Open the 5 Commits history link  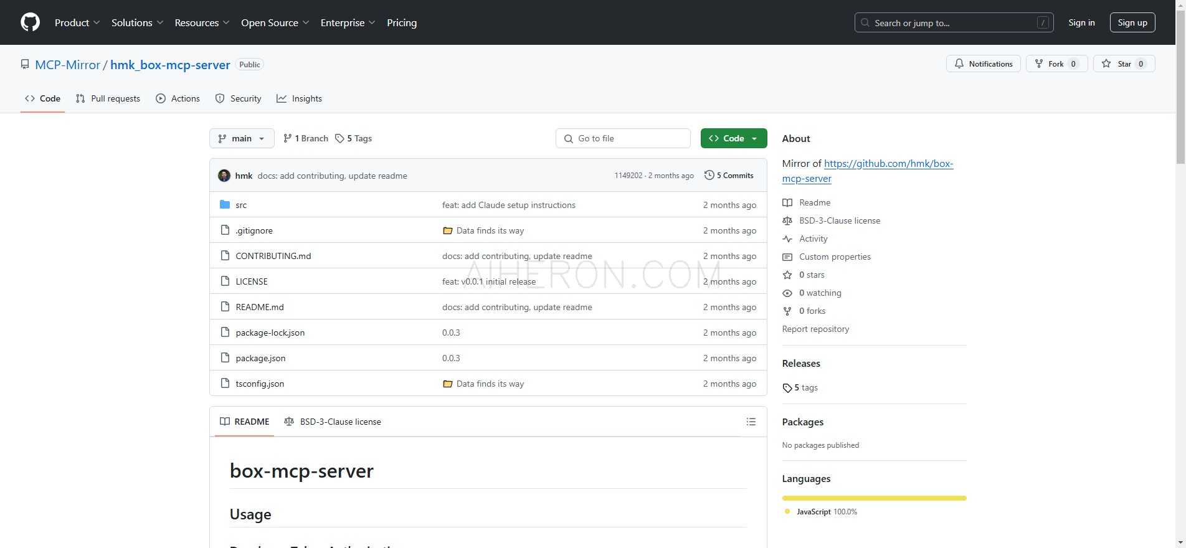(x=729, y=176)
